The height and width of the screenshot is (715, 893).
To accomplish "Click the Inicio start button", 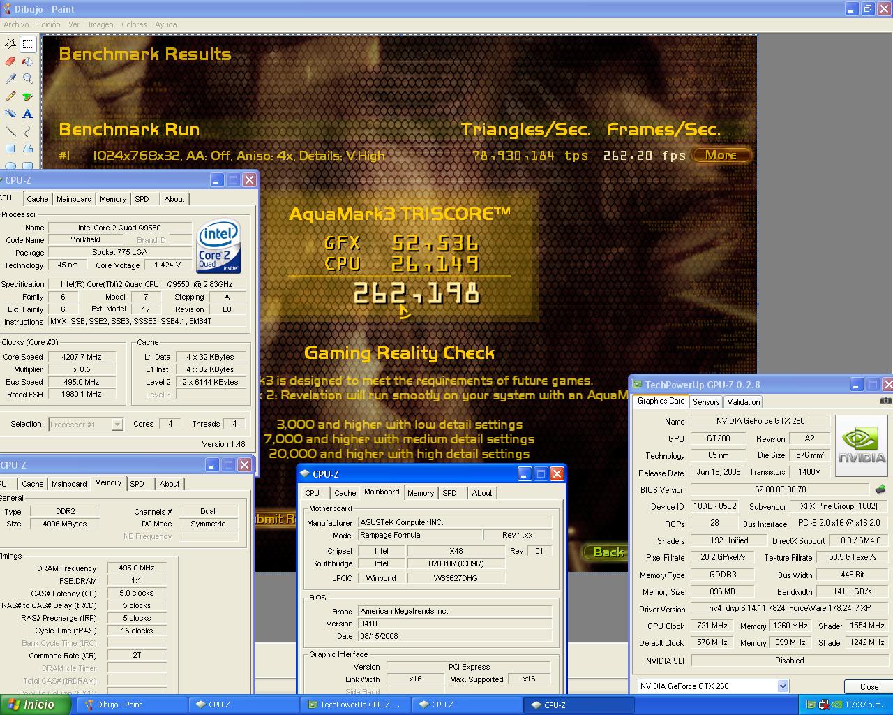I will click(x=35, y=705).
